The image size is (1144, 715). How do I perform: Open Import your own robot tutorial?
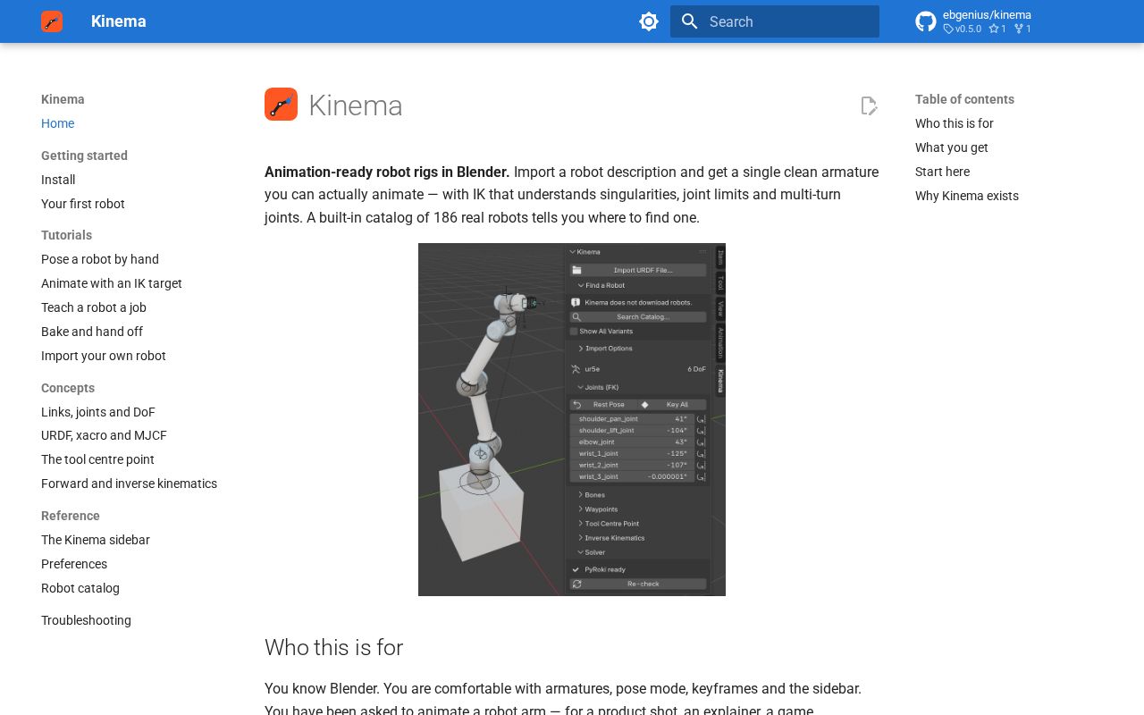pos(104,356)
